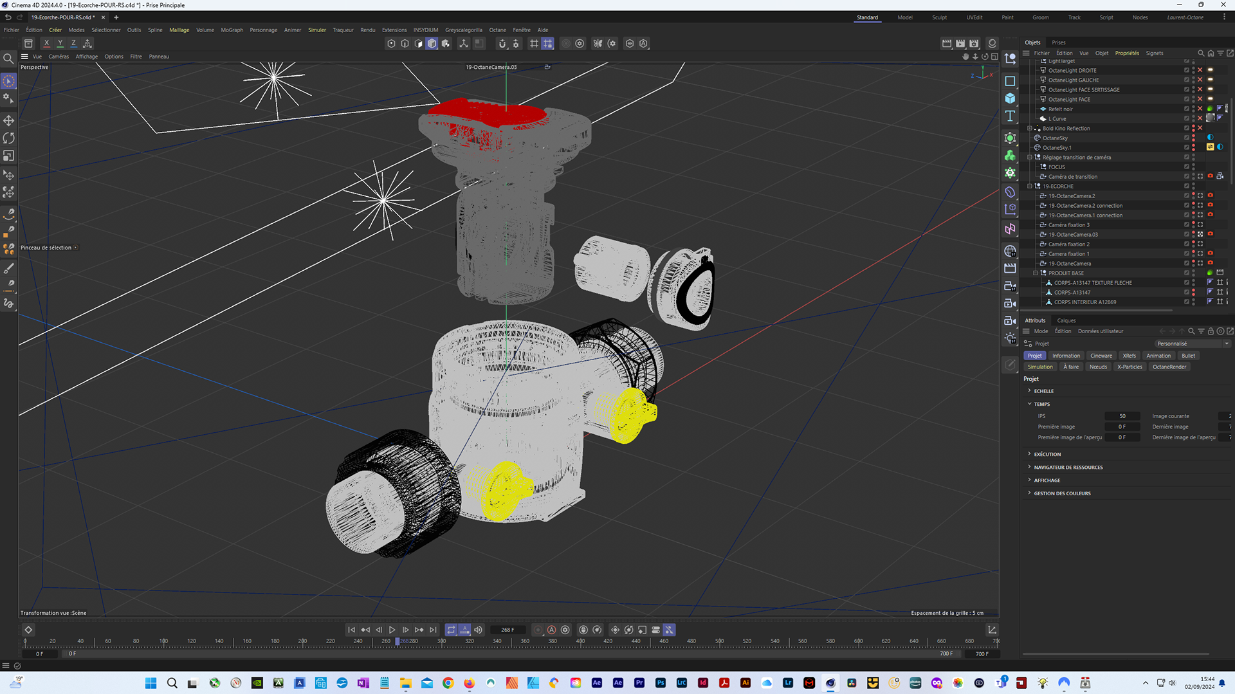Switch to polygon mode icon in top toolbar
The width and height of the screenshot is (1235, 694).
[419, 44]
